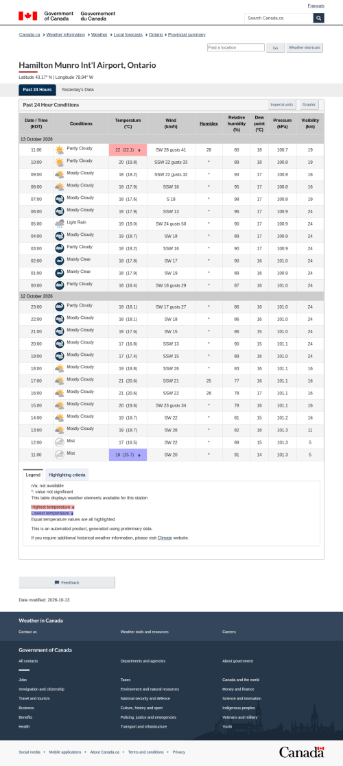Image resolution: width=343 pixels, height=766 pixels.
Task: Click highlighted highest temperature cell 22 (22.1)
Action: coord(128,150)
